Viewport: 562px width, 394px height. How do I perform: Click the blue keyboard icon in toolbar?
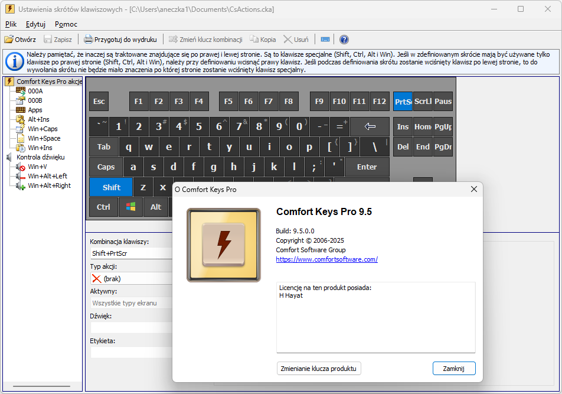pyautogui.click(x=325, y=40)
